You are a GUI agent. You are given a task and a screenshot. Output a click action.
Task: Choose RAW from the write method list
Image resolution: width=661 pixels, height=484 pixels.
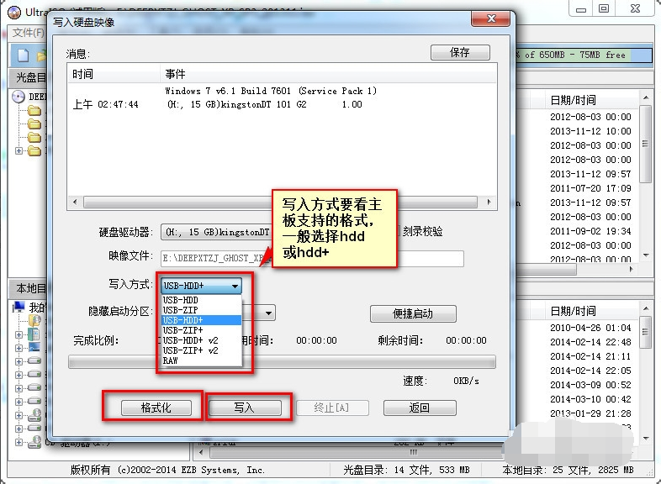171,360
